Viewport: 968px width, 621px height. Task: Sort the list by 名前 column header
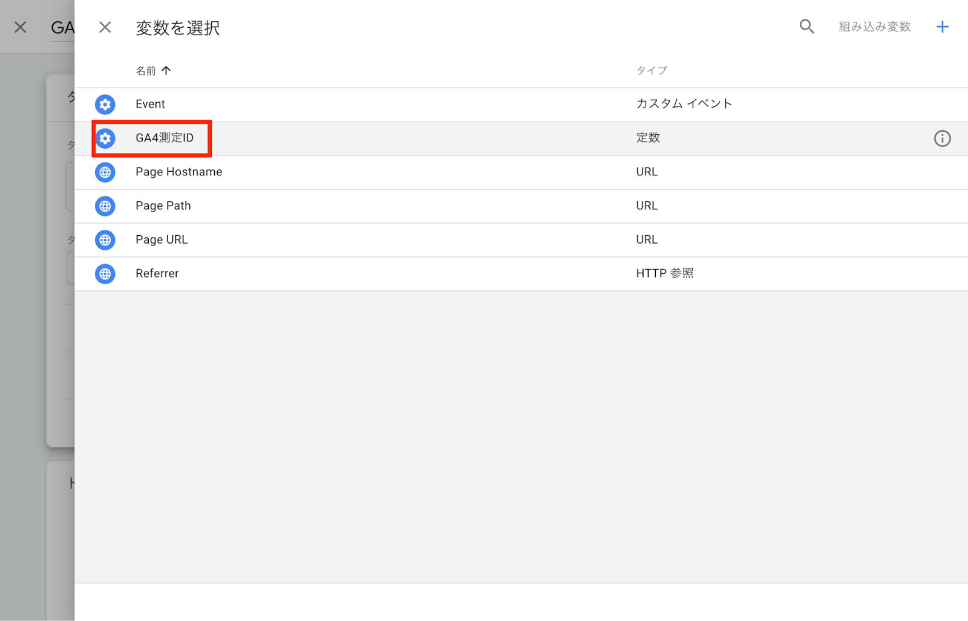point(153,71)
